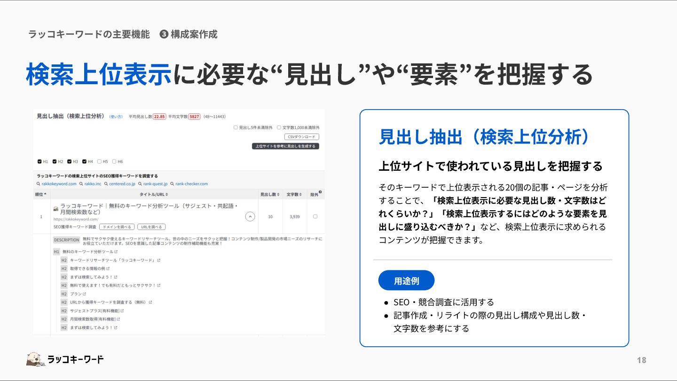Screen dimensions: 677x381
Task: Click the CSVダウンロード button
Action: tap(302, 137)
